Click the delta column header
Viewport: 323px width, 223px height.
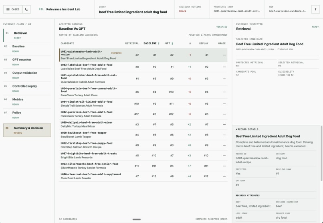tap(190, 43)
